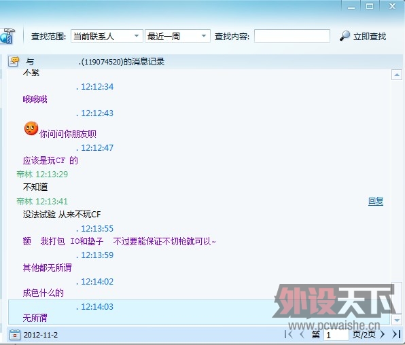This screenshot has width=405, height=345.
Task: Click the 回复 reply link
Action: pyautogui.click(x=376, y=201)
